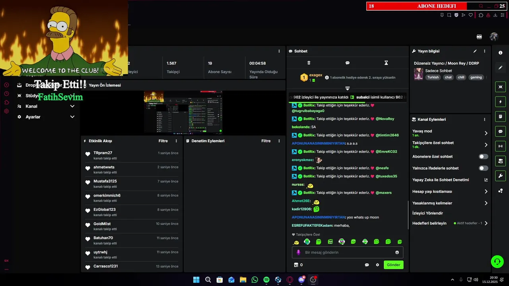
Task: Click the kick icon left of avatar
Action: [x=479, y=37]
